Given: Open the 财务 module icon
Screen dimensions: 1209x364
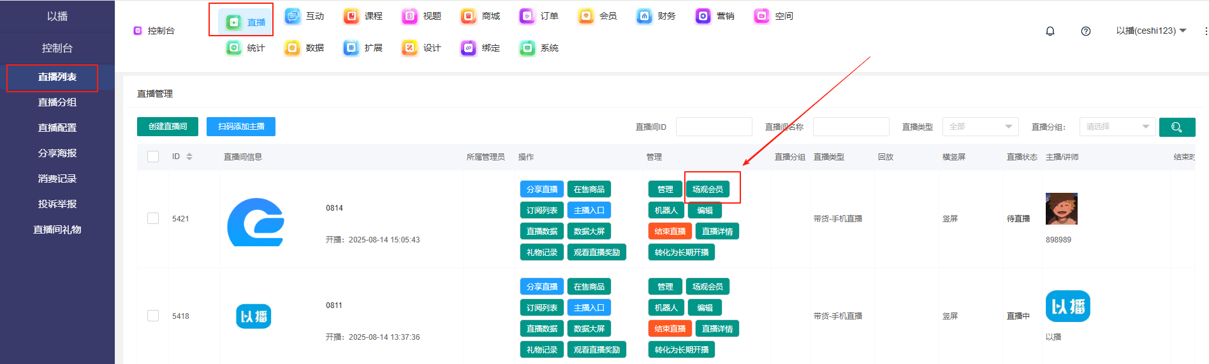Looking at the screenshot, I should [645, 16].
